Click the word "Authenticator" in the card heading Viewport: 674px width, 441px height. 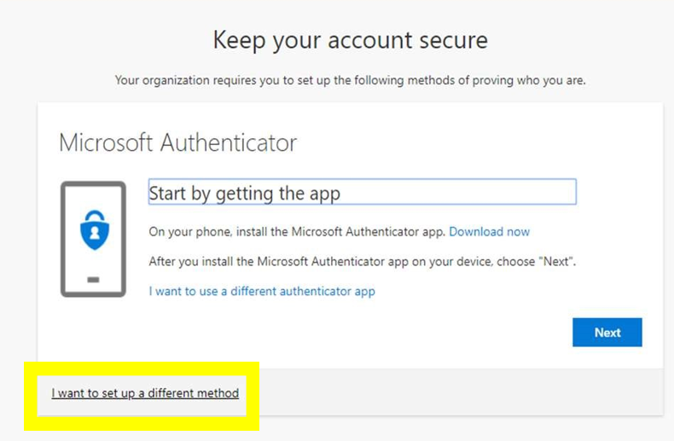coord(229,142)
